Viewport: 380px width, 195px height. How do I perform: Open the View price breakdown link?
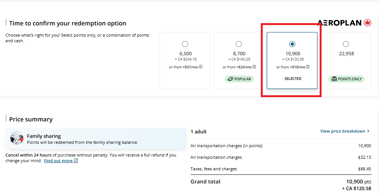pos(343,131)
